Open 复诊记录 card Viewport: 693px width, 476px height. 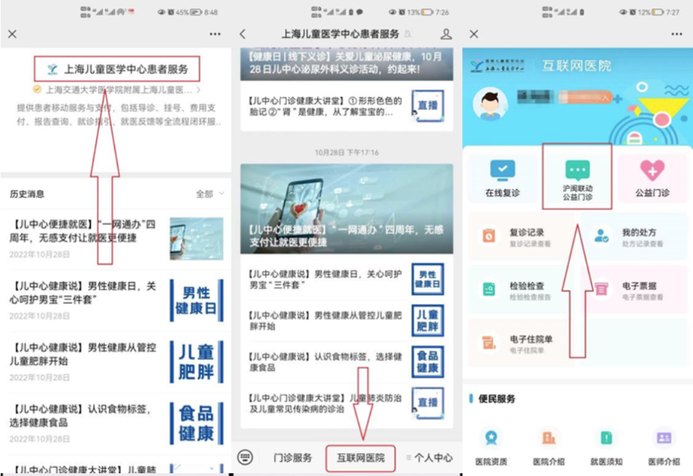523,236
